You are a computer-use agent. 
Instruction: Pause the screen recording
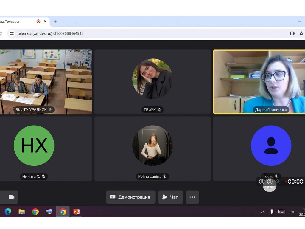pyautogui.click(x=262, y=182)
